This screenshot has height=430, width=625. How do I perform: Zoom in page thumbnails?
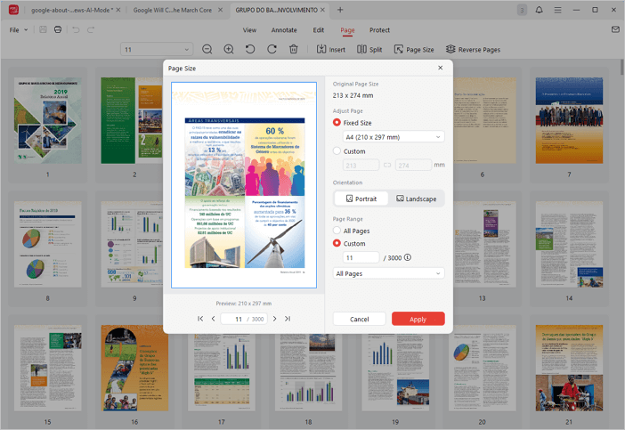(229, 50)
